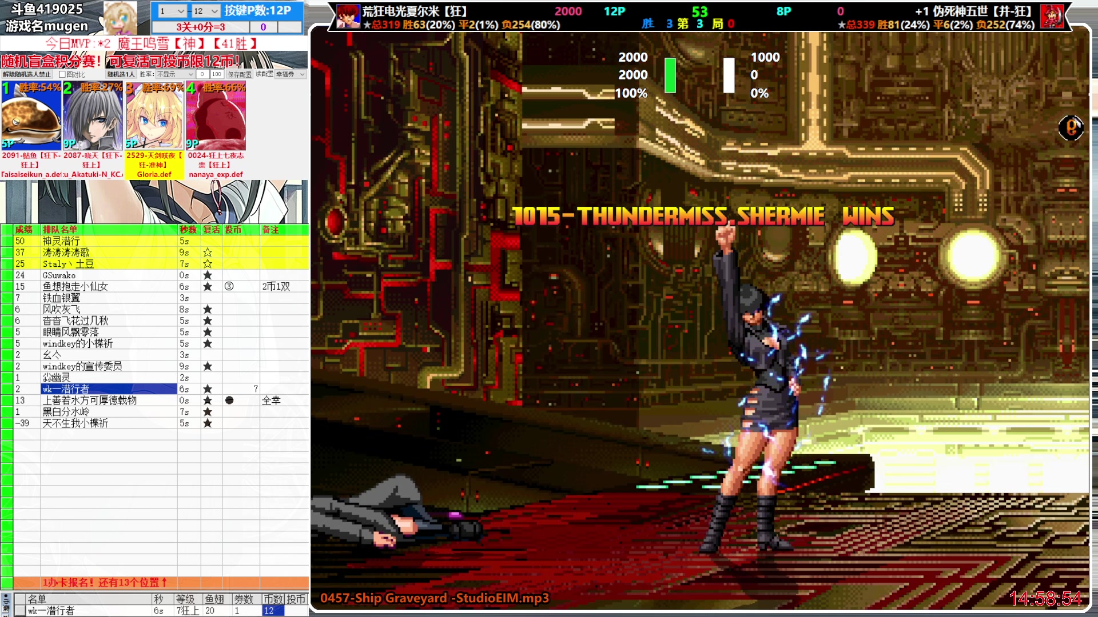Click row selector box beside wk一潜行者 bottom
Image resolution: width=1098 pixels, height=617 pixels.
tap(20, 611)
